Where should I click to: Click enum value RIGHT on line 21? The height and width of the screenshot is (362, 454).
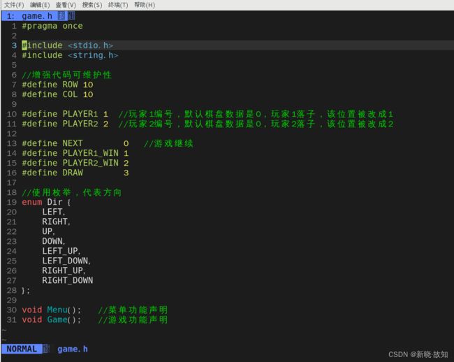(54, 222)
